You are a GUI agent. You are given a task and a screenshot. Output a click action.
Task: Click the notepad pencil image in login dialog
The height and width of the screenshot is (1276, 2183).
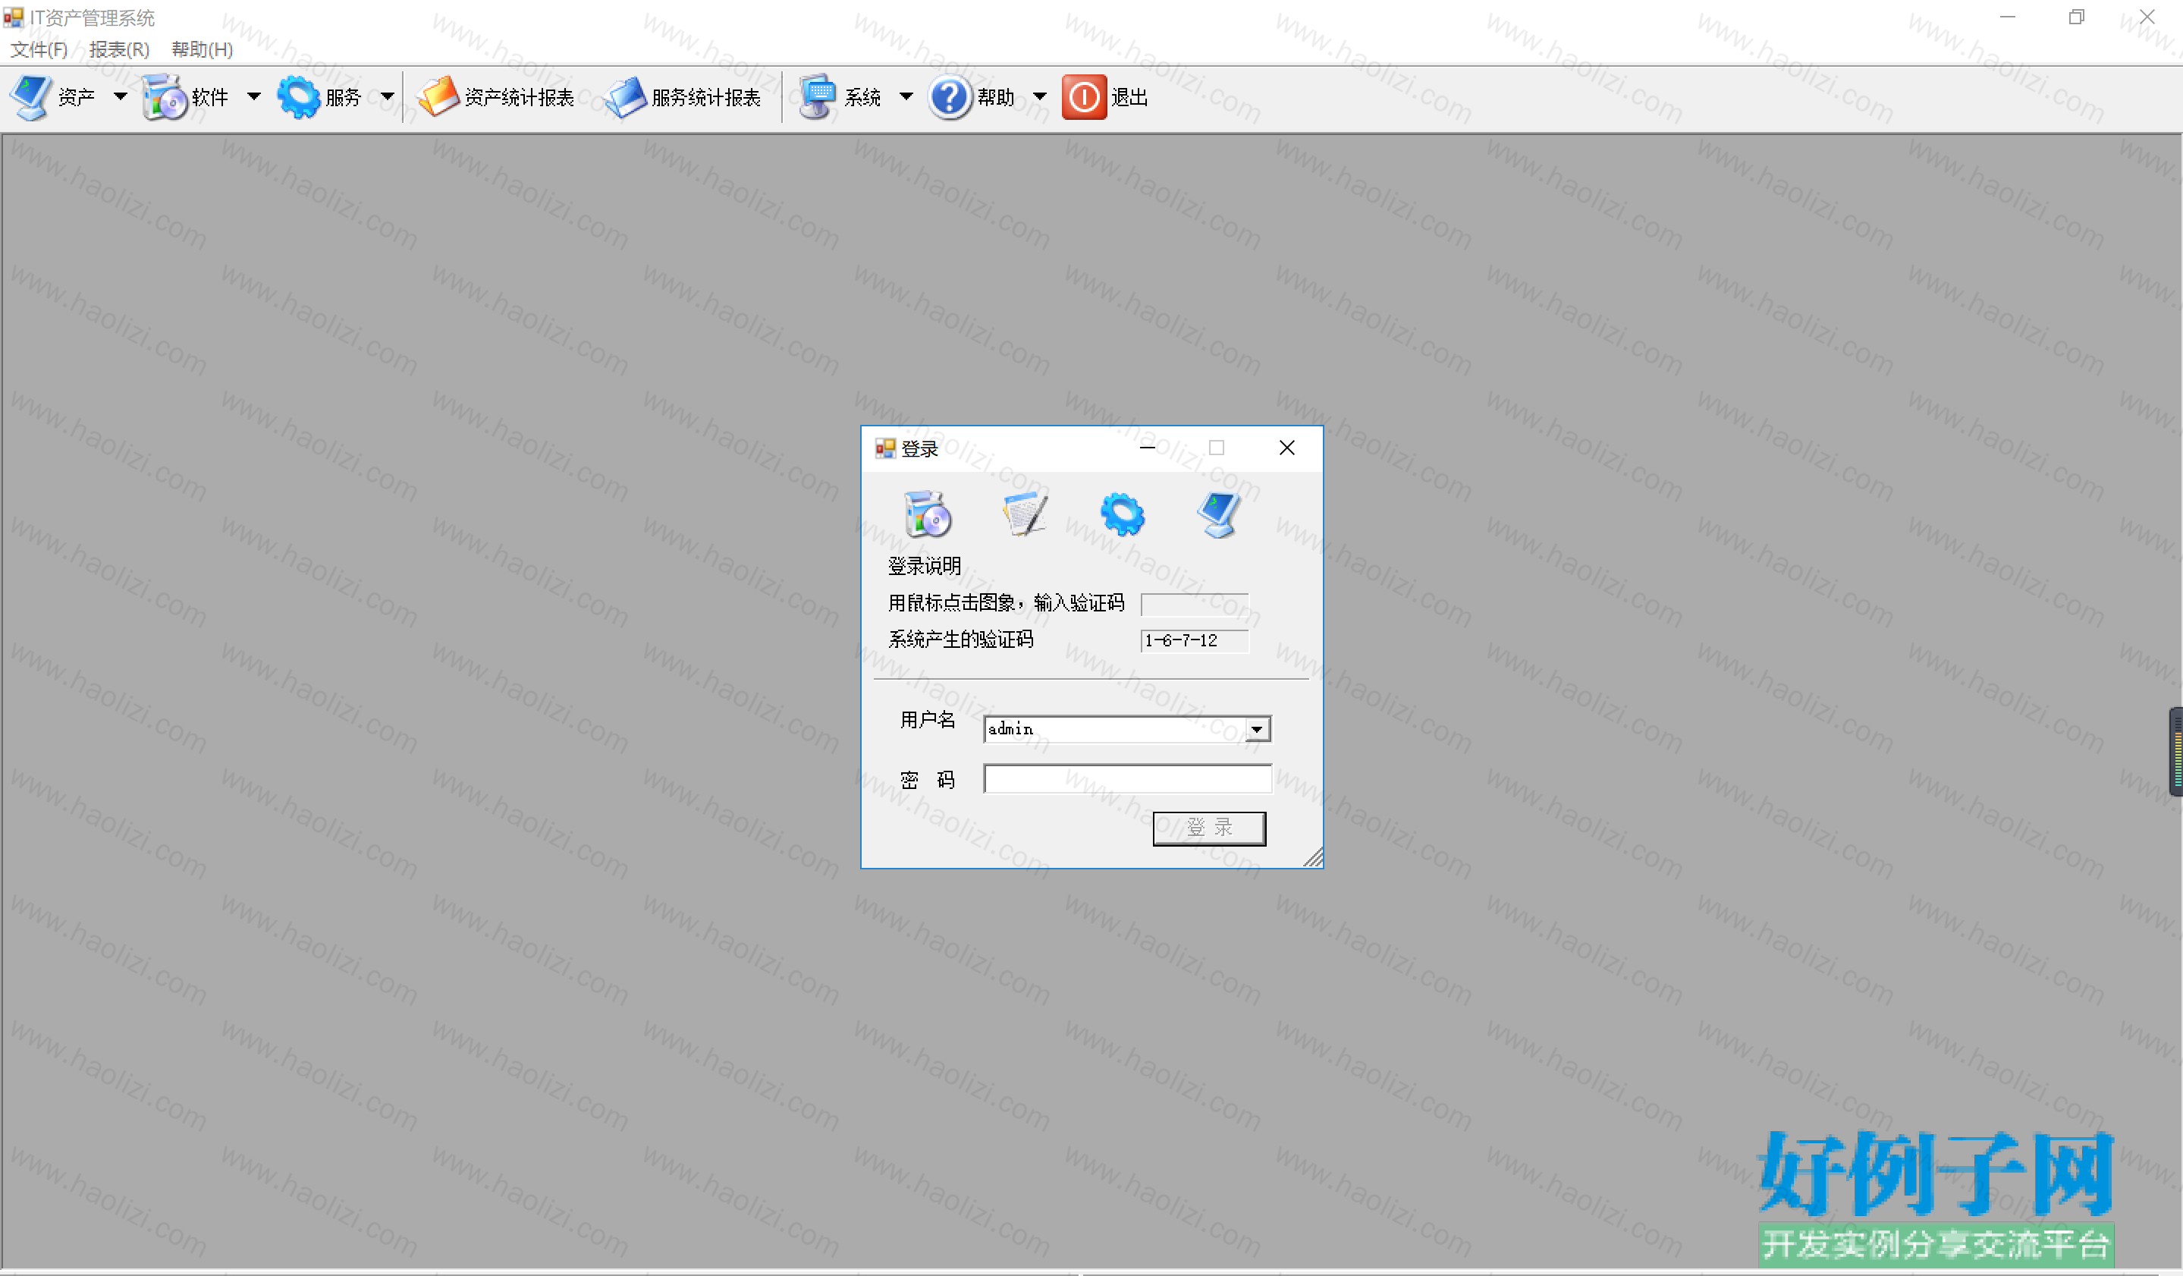click(1025, 514)
